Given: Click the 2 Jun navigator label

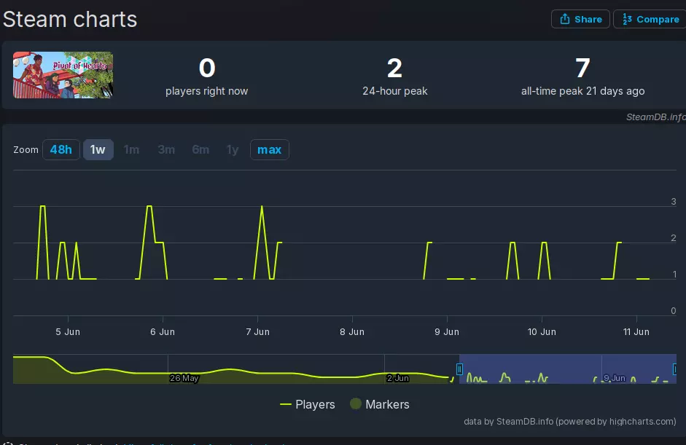Looking at the screenshot, I should [x=398, y=378].
